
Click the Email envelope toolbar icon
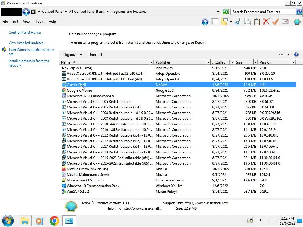point(285,22)
